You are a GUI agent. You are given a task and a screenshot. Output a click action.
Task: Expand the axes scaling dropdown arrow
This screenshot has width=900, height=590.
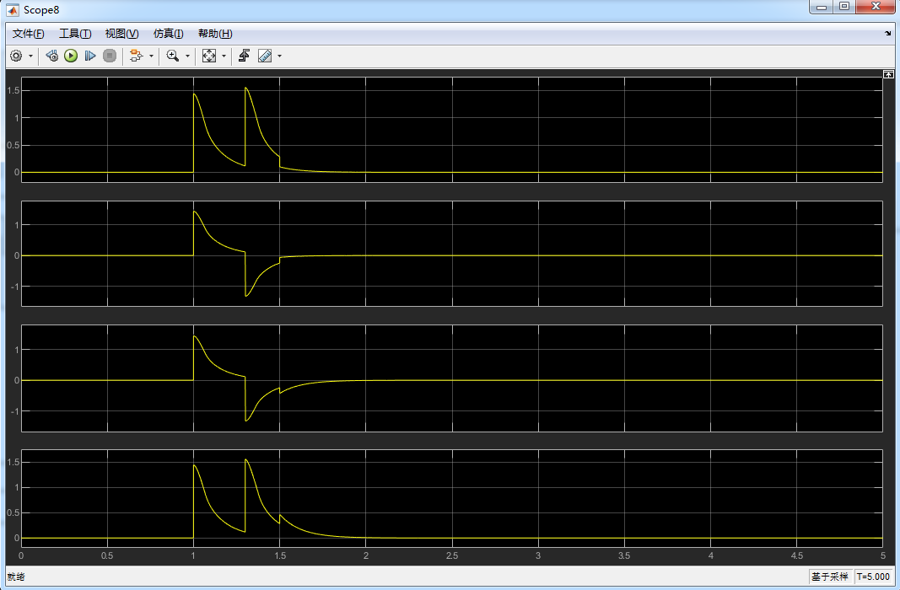click(x=224, y=56)
